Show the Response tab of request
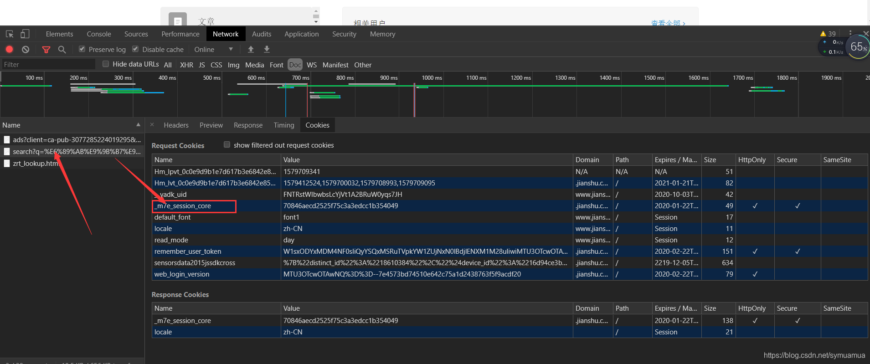 coord(248,125)
